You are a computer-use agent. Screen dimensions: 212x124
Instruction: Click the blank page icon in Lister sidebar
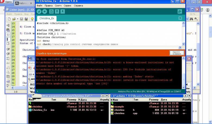(8, 43)
